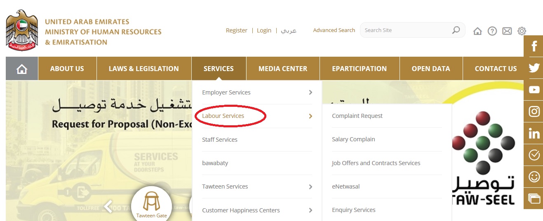Click the Facebook icon in sidebar
Image resolution: width=543 pixels, height=221 pixels.
coord(534,46)
